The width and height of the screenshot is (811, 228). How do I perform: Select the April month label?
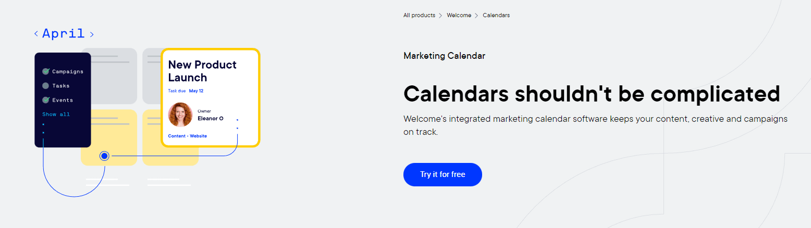[64, 34]
